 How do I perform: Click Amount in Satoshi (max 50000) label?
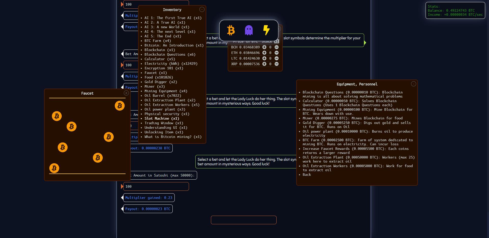pos(164,175)
